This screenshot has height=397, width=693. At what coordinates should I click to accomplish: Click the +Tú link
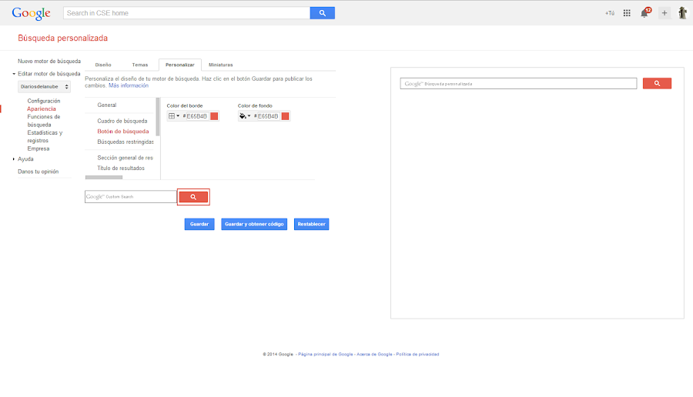[610, 13]
